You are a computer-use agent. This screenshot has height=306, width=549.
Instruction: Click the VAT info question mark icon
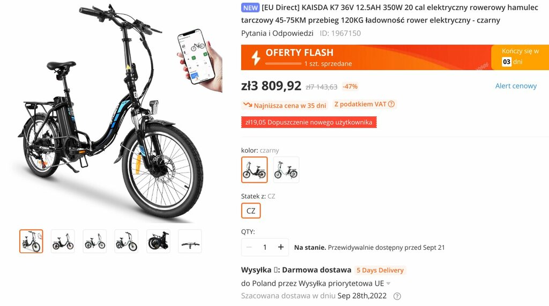(x=391, y=104)
